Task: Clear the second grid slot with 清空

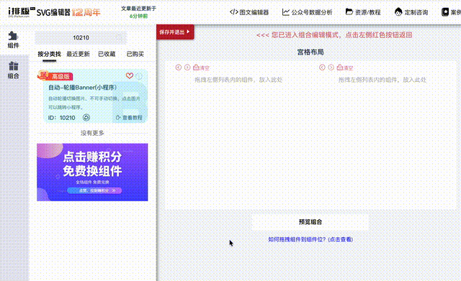Action: point(345,68)
